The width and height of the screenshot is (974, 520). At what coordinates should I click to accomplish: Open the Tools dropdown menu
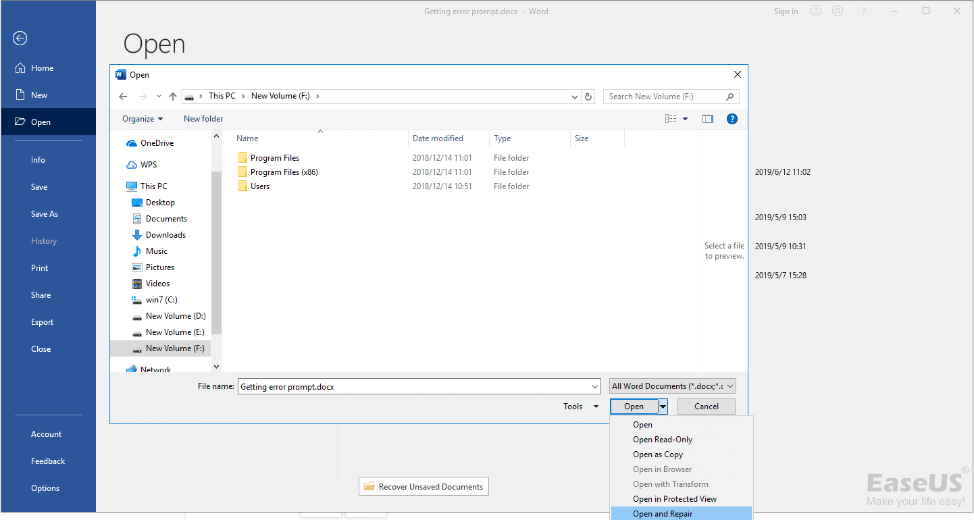[581, 407]
